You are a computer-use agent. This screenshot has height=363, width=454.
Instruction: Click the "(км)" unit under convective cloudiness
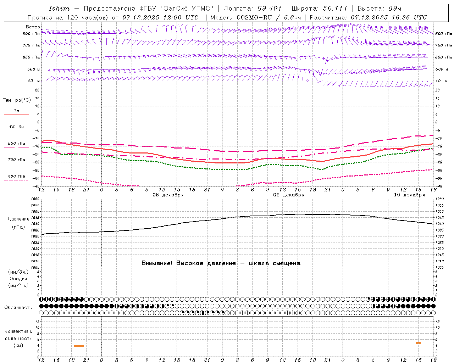(18, 345)
